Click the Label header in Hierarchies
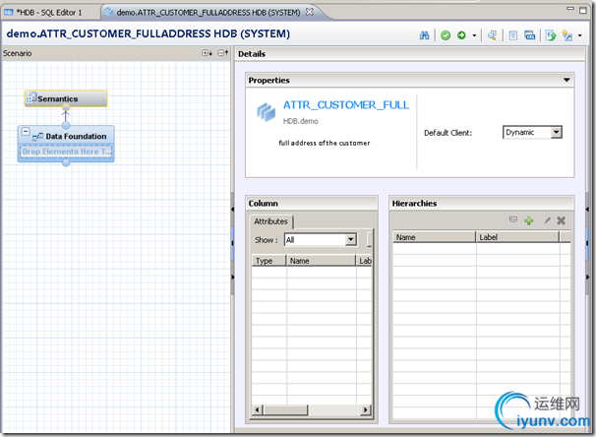Screen dimensions: 596x437 pyautogui.click(x=517, y=237)
